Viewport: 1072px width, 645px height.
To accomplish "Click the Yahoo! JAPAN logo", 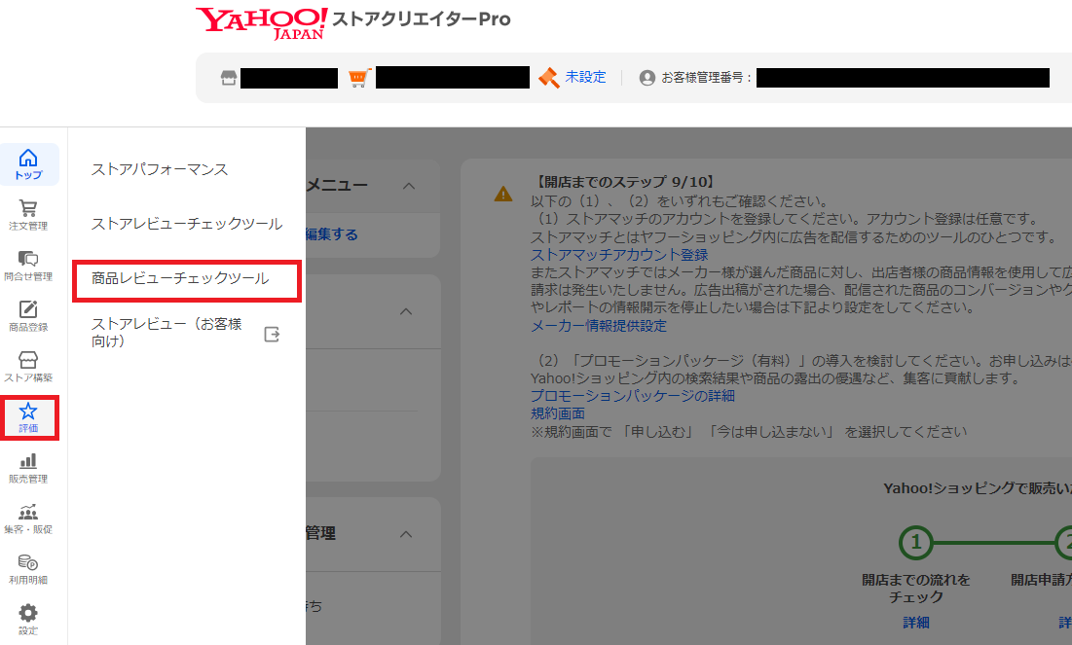I will point(261,21).
